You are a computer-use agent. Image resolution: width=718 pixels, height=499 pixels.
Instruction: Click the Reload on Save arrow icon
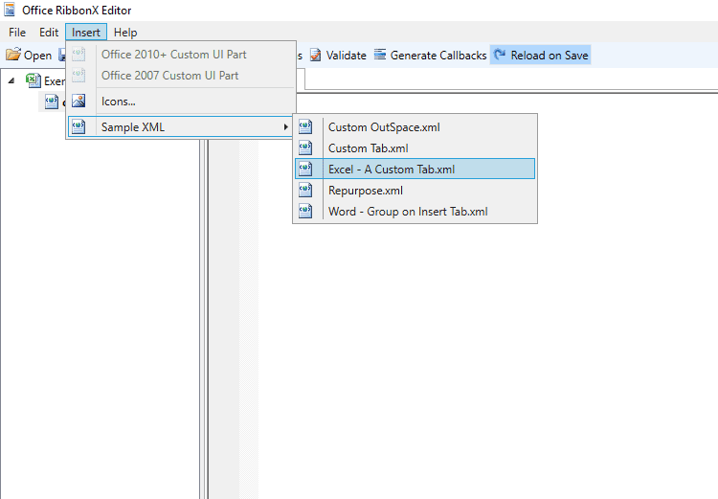[500, 55]
